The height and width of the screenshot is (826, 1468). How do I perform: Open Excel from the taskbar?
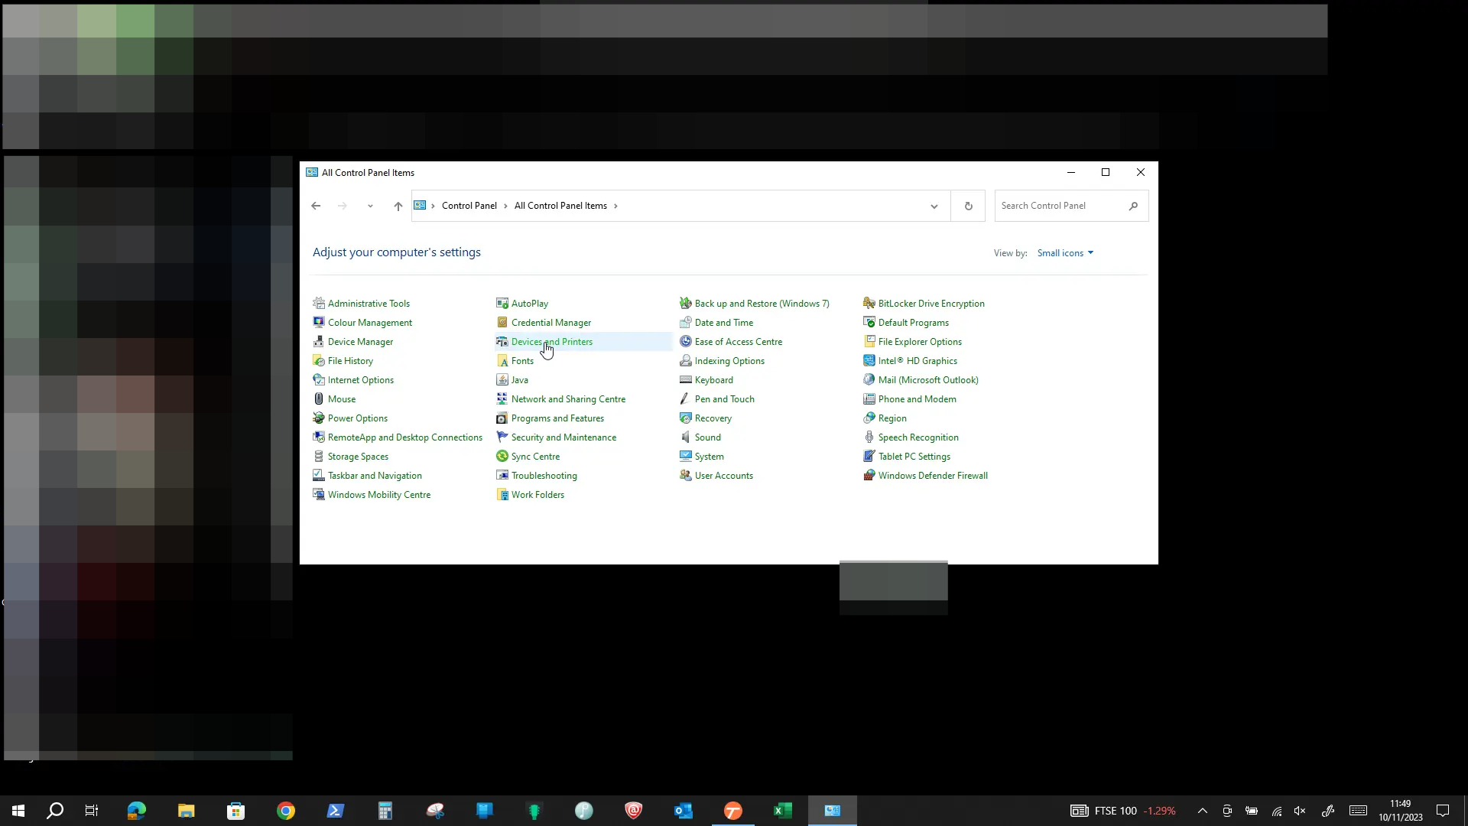point(783,811)
